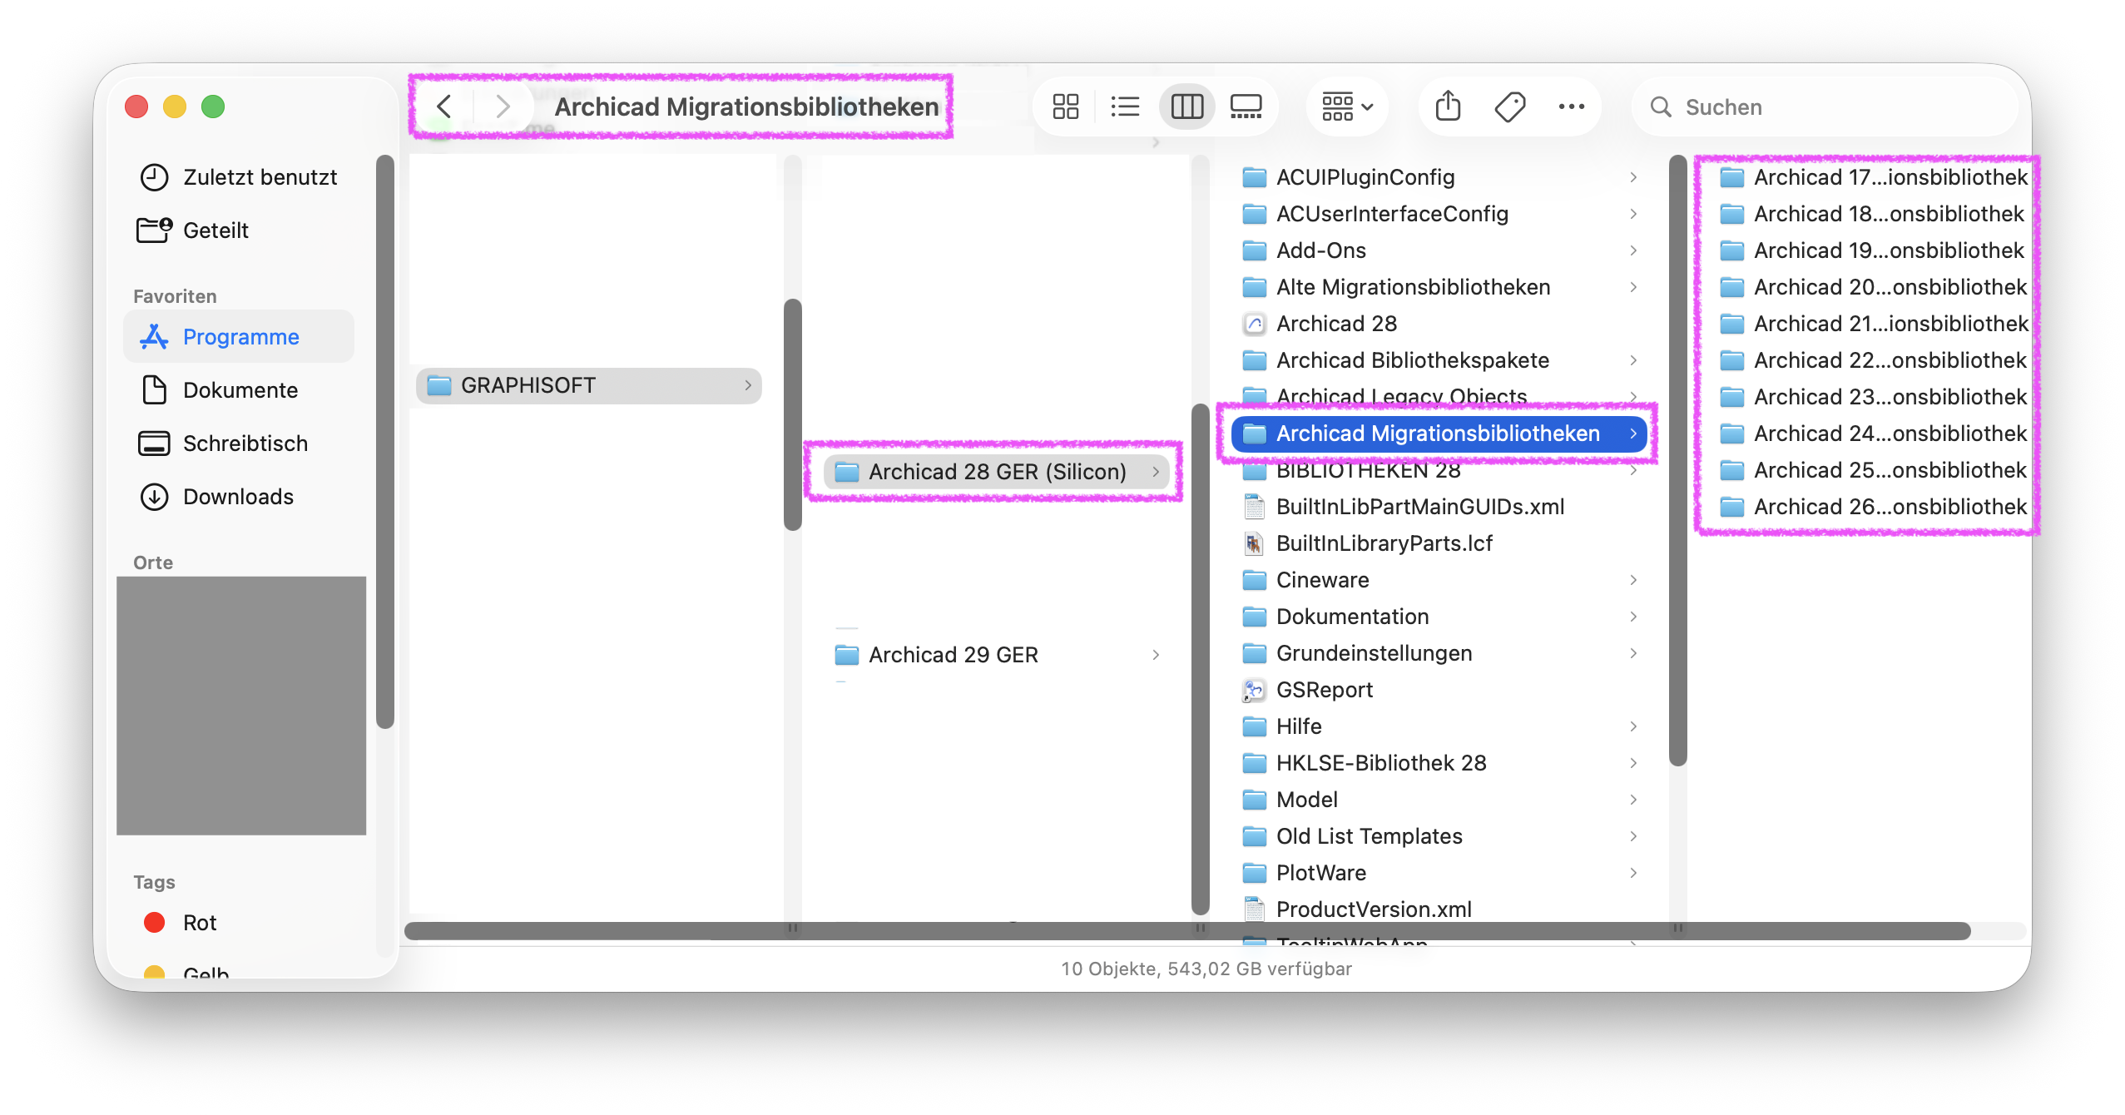Select HKLSE-Bibliothek 28 folder
The height and width of the screenshot is (1115, 2125).
[1439, 763]
